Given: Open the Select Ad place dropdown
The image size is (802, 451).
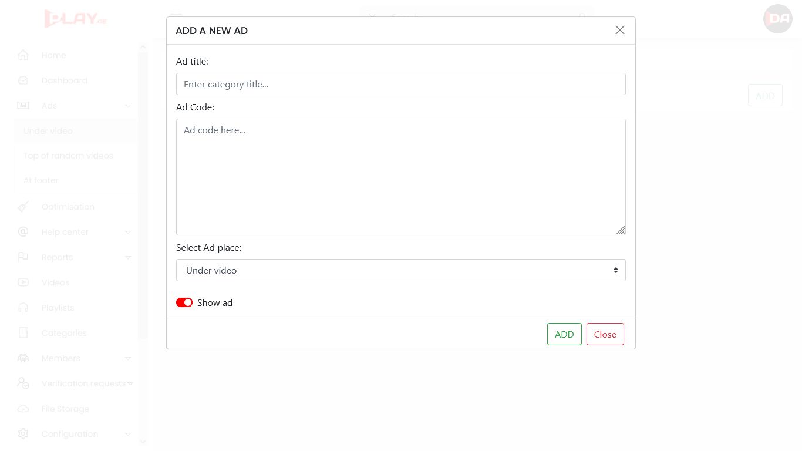Looking at the screenshot, I should (400, 270).
